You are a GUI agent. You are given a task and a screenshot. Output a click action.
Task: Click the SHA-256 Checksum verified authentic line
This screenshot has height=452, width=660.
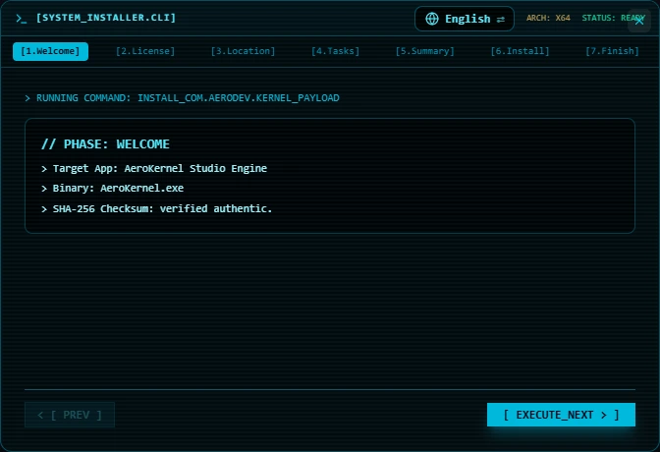coord(156,208)
